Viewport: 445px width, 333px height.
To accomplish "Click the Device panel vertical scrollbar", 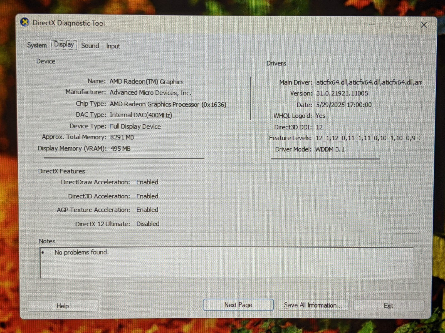I will pos(251,99).
